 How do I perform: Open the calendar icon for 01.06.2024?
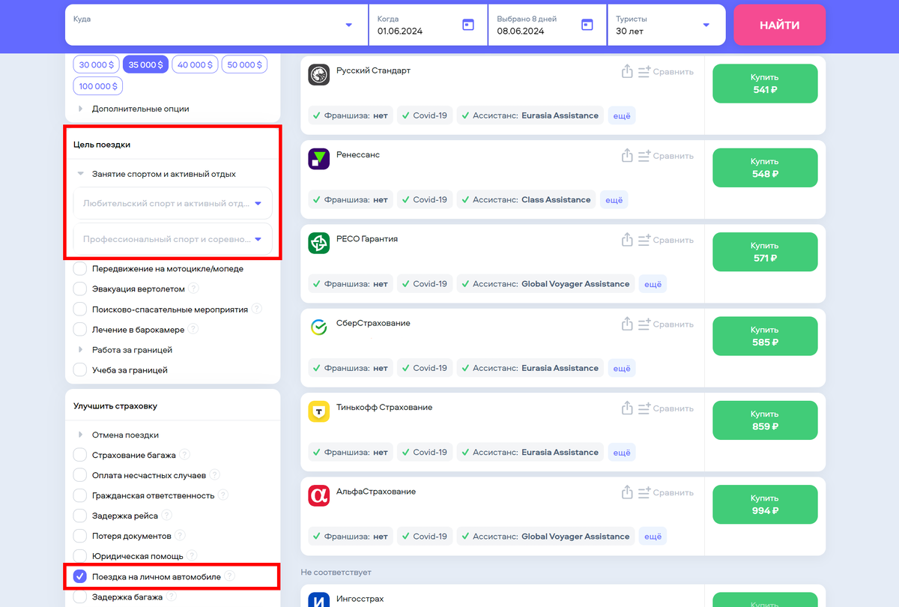click(468, 25)
